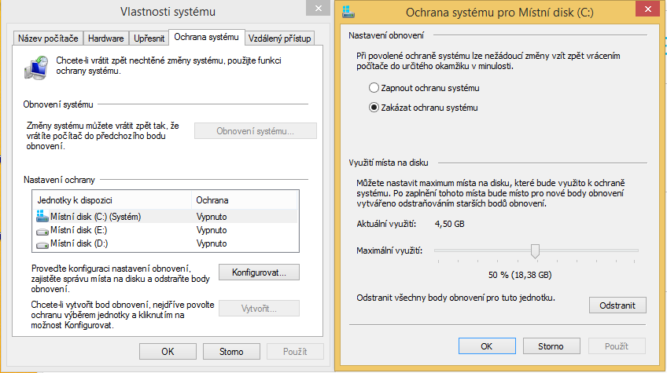The height and width of the screenshot is (373, 667).
Task: Click the drive icon for Místní disk (D:)
Action: tap(42, 243)
